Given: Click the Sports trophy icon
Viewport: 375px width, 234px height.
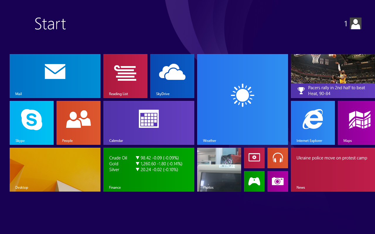Looking at the screenshot, I should click(301, 91).
